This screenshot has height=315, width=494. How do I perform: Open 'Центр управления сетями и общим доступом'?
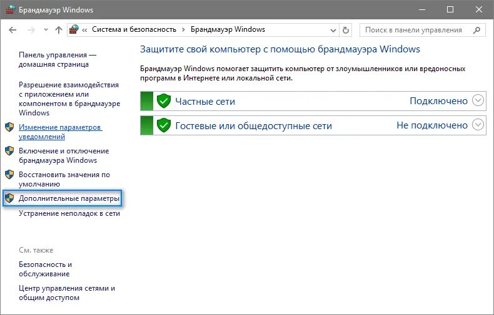tap(67, 293)
